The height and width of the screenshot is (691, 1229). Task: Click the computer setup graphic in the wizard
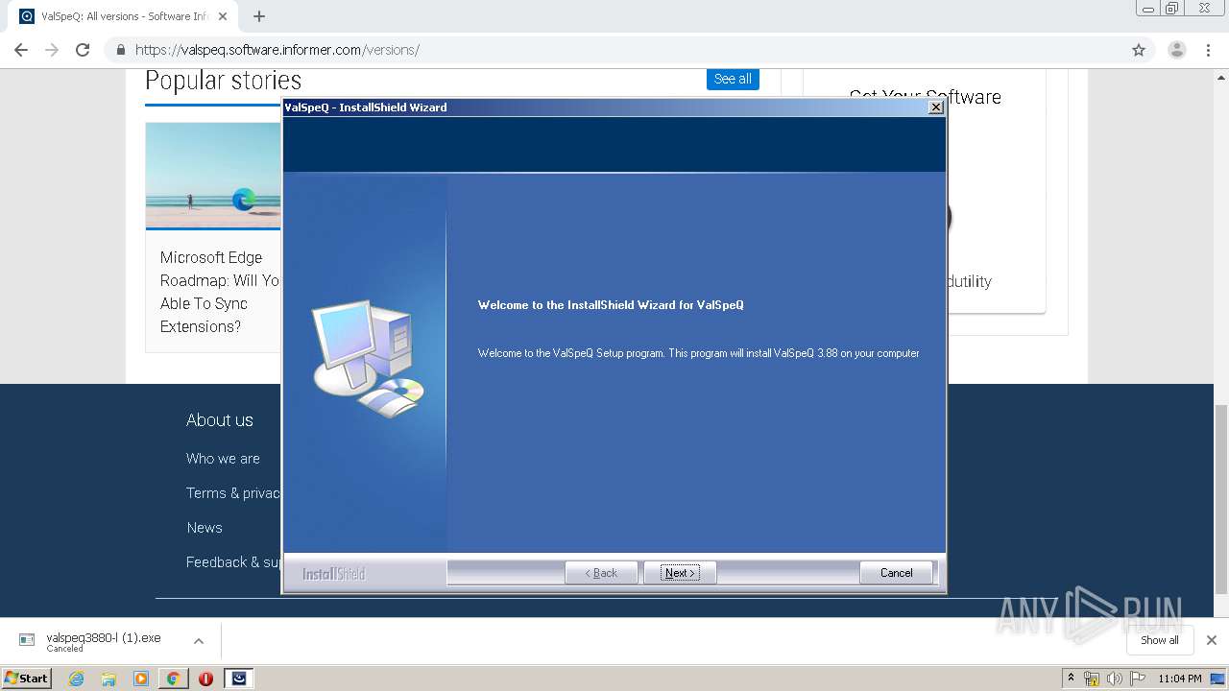point(368,357)
